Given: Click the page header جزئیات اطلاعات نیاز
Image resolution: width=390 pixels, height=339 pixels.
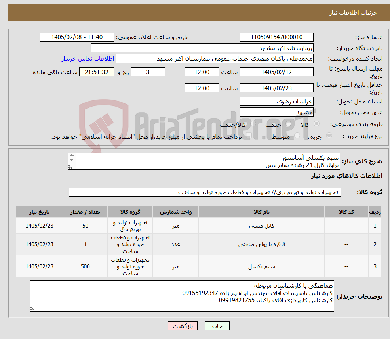Looking at the screenshot, I should [353, 13].
